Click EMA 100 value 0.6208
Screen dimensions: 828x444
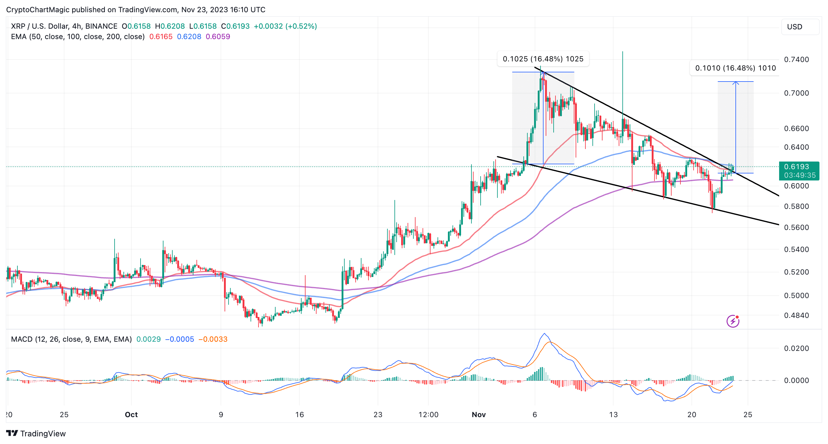tap(189, 36)
